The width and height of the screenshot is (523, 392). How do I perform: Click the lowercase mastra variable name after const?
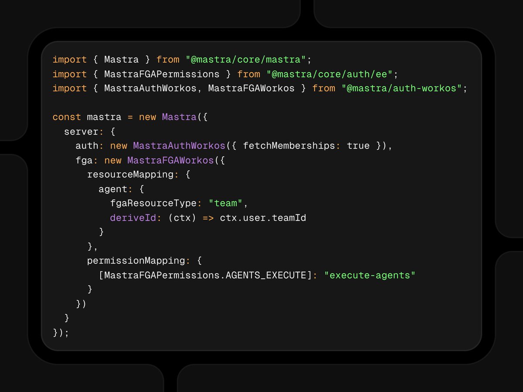click(104, 117)
